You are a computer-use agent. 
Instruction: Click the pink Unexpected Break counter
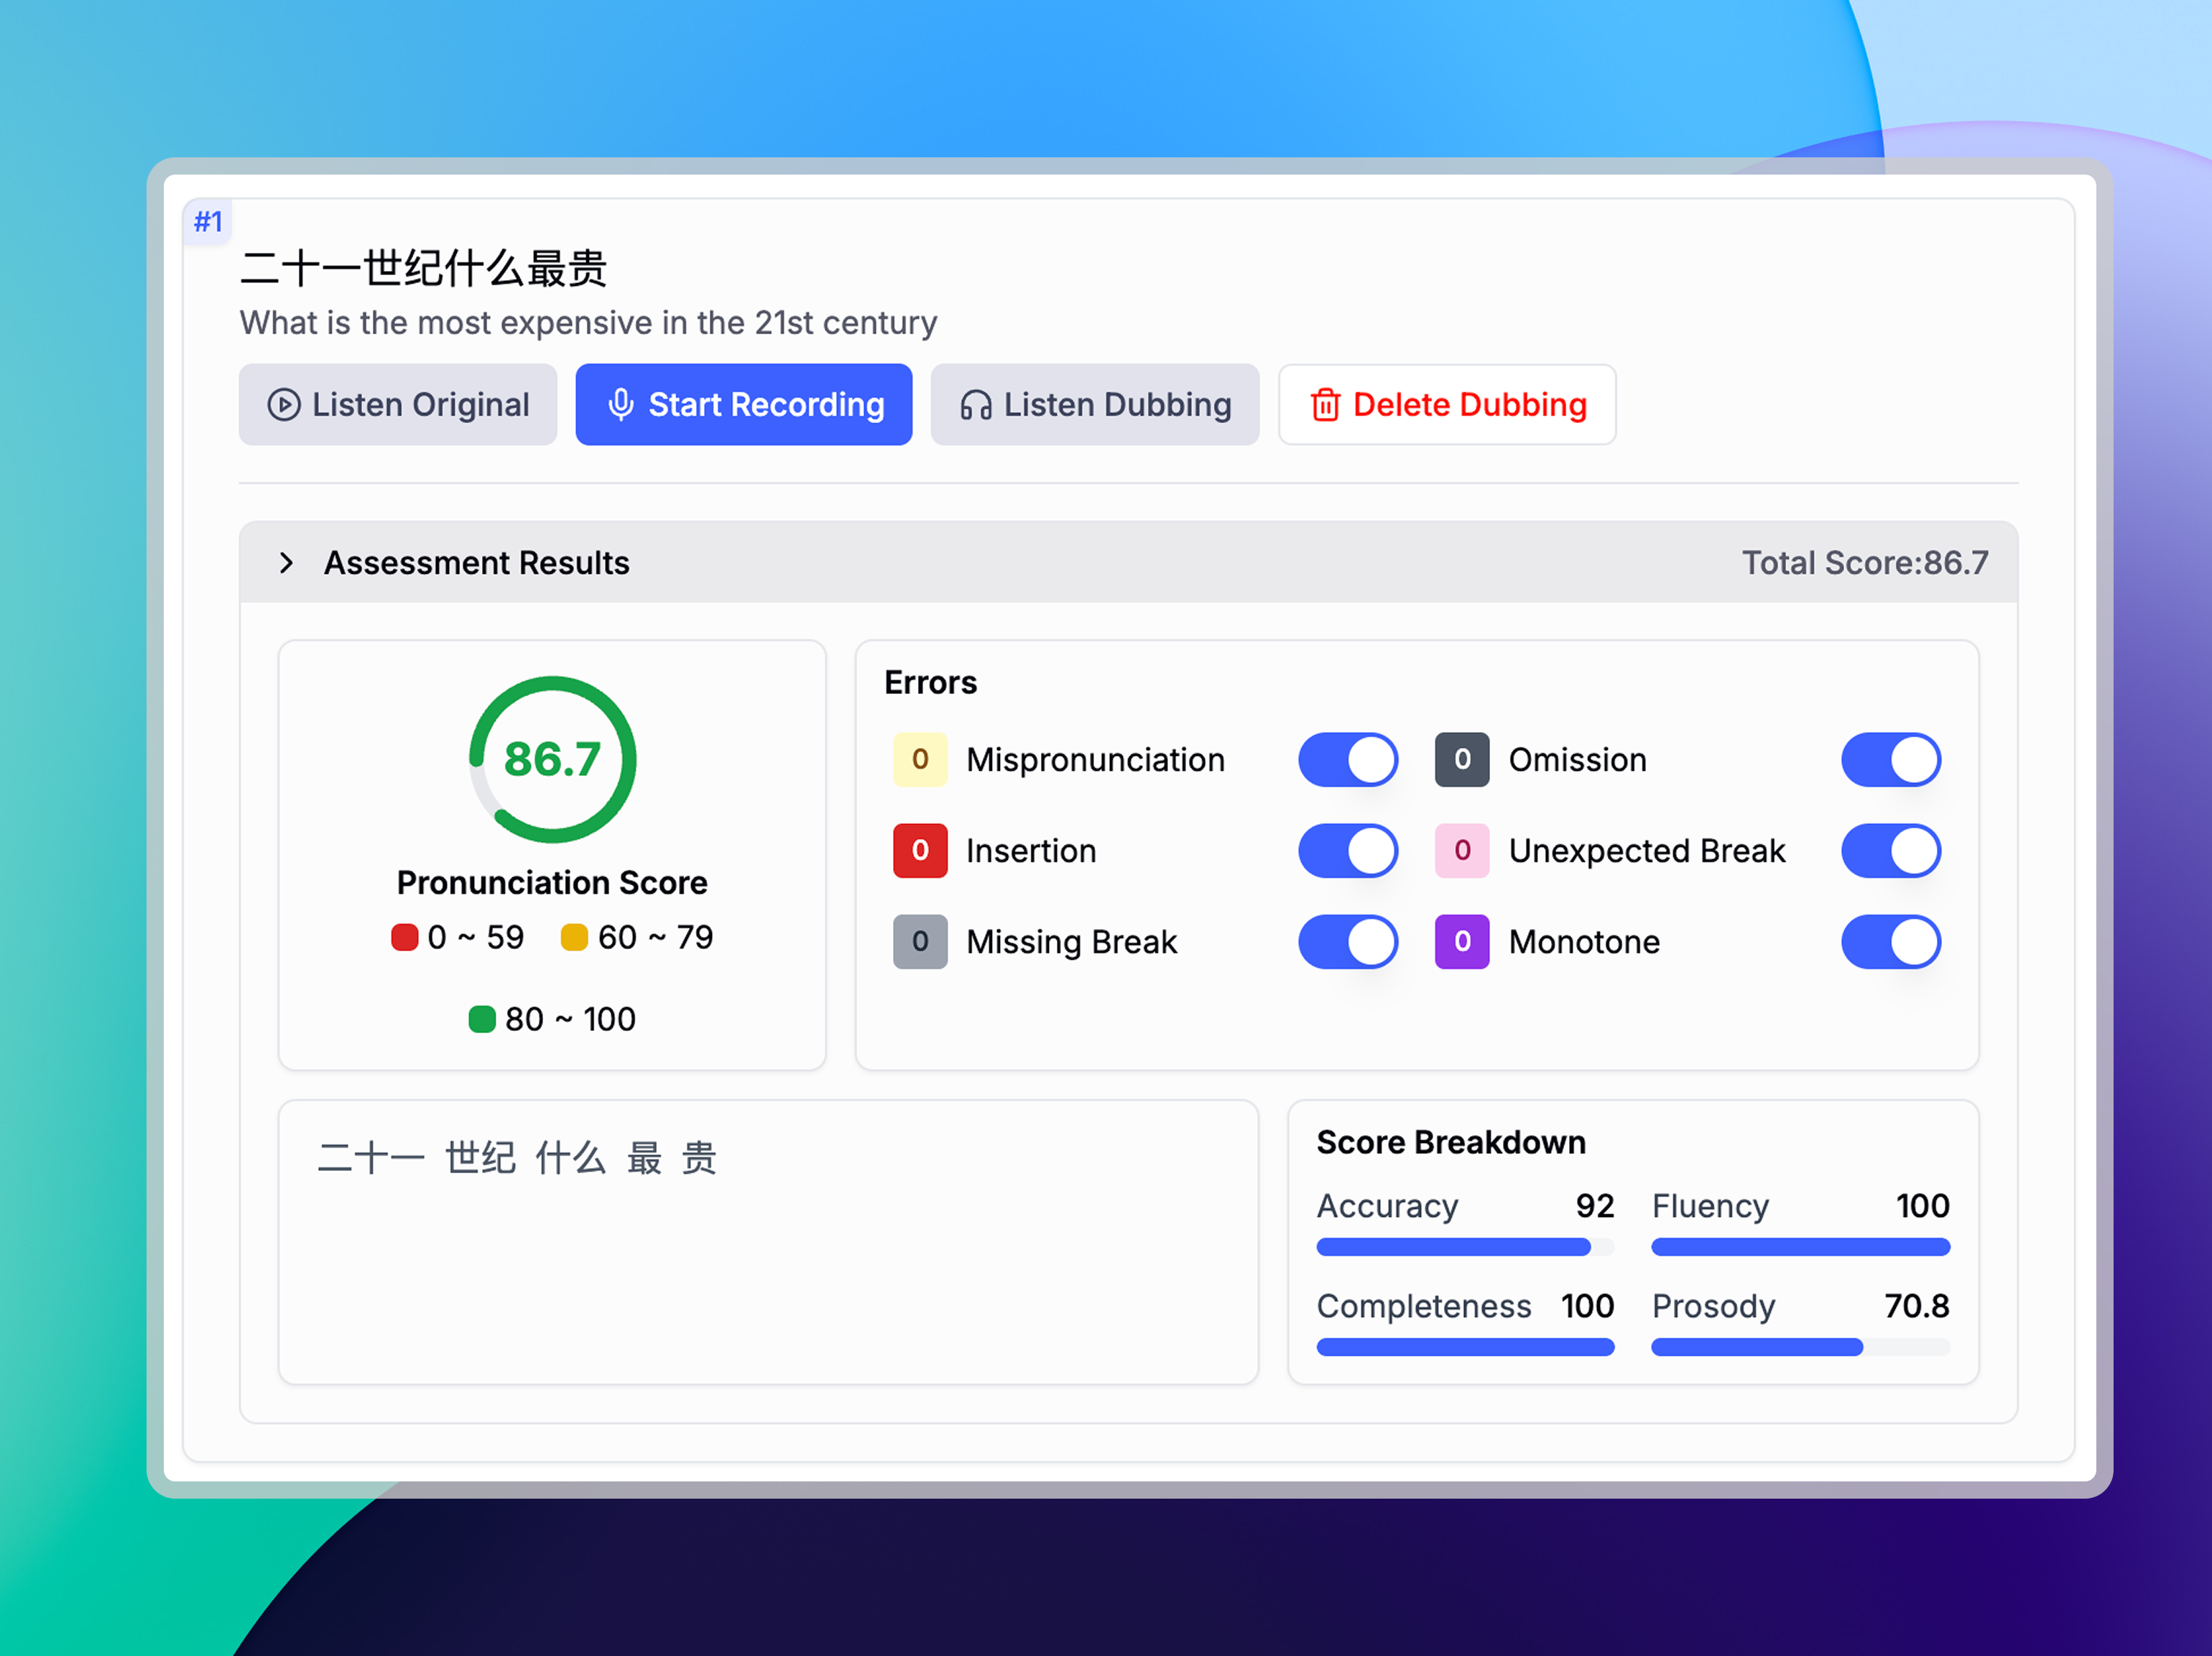click(x=1461, y=850)
